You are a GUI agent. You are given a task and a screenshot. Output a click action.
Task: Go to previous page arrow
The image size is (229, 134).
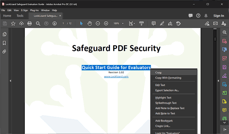coord(46,23)
